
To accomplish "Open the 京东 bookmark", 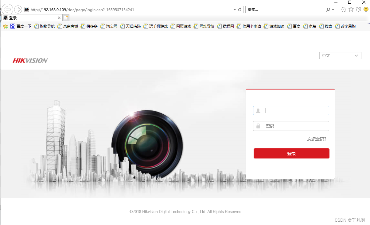I will (310, 26).
